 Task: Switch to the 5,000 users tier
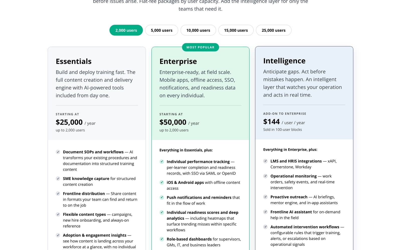tap(162, 30)
